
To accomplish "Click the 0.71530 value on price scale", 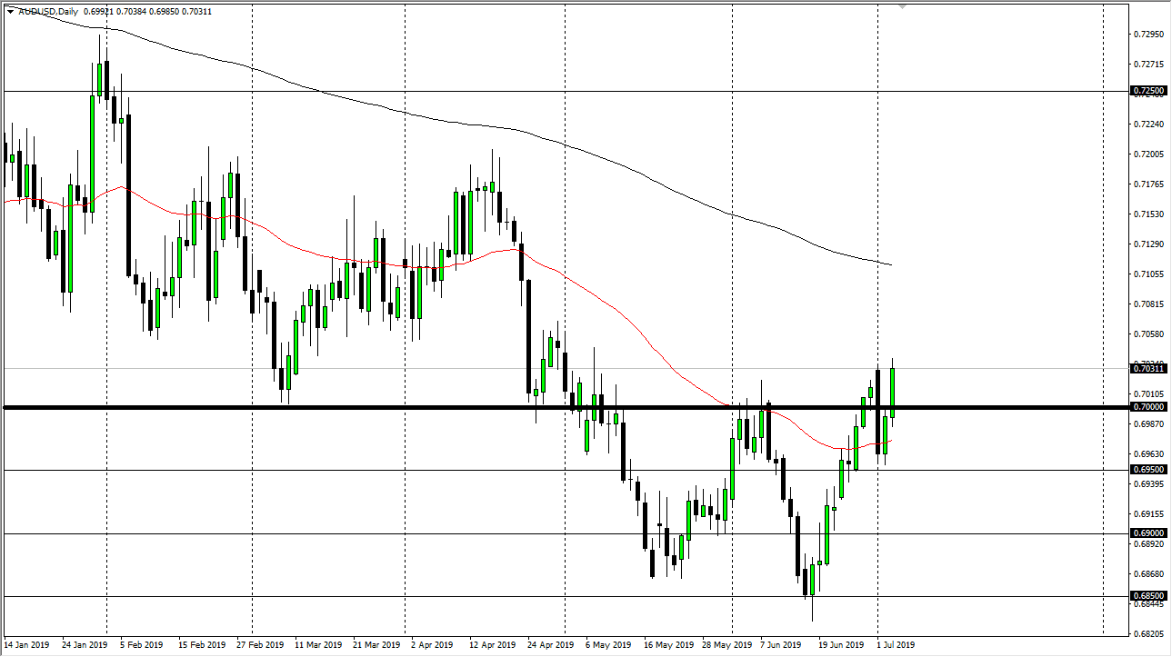I will pyautogui.click(x=1148, y=214).
